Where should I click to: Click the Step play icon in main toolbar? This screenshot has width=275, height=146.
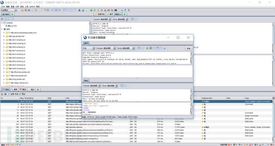coord(95,10)
